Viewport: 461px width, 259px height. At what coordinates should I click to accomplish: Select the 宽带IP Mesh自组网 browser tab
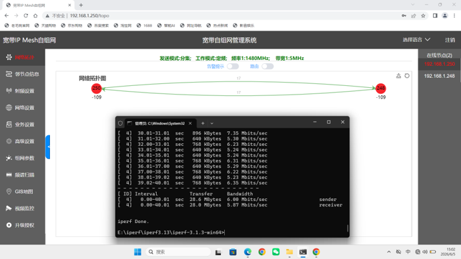click(x=38, y=5)
